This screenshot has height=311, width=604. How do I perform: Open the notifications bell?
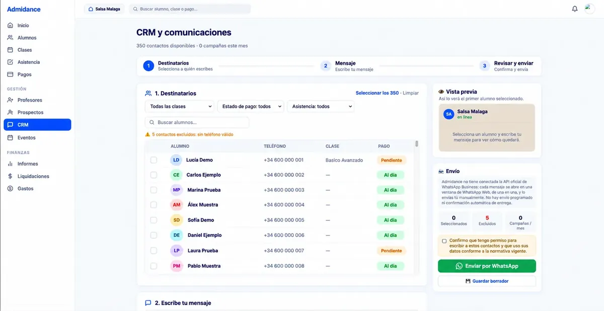coord(575,9)
